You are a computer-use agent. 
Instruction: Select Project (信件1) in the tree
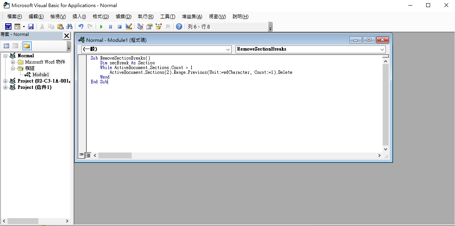point(34,87)
